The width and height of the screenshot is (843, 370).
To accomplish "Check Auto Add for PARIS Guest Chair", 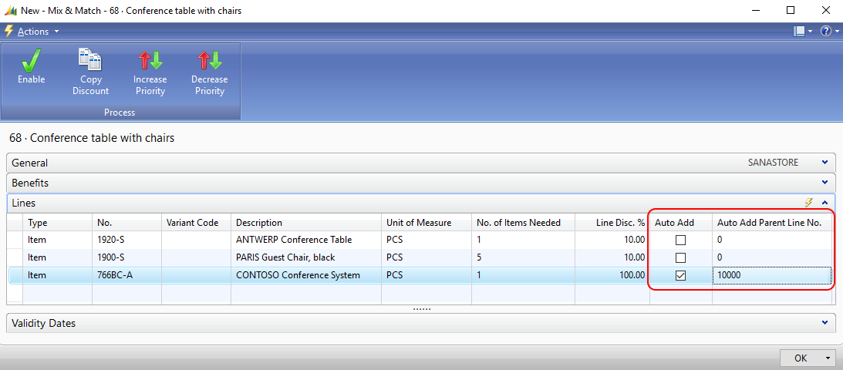I will 680,257.
